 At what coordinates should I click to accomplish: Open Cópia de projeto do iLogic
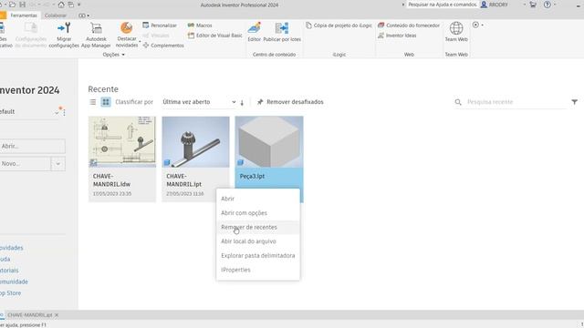click(x=339, y=26)
